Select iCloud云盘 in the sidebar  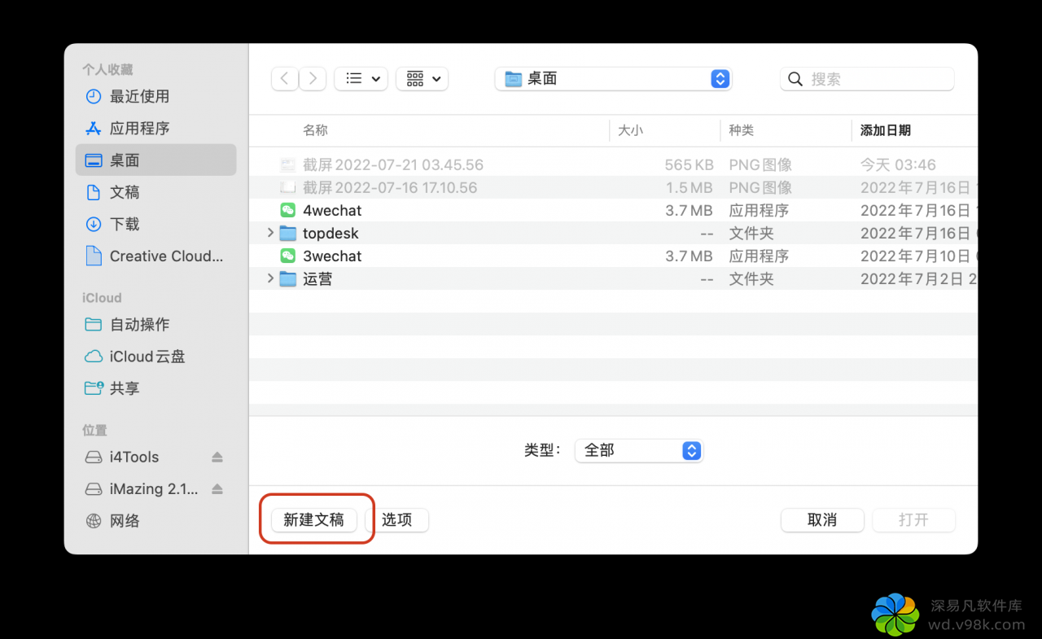pyautogui.click(x=156, y=357)
